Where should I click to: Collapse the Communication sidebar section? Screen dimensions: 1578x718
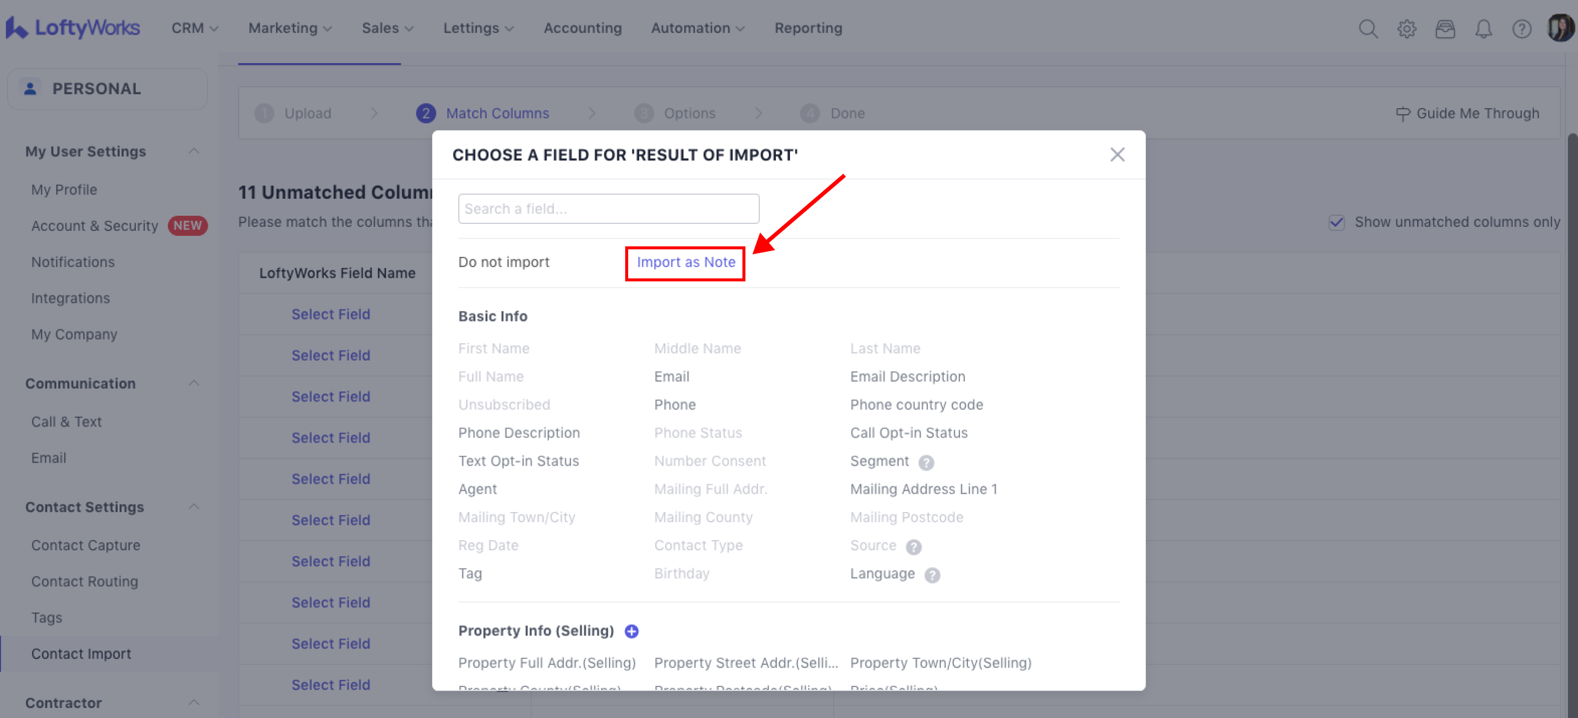point(194,383)
